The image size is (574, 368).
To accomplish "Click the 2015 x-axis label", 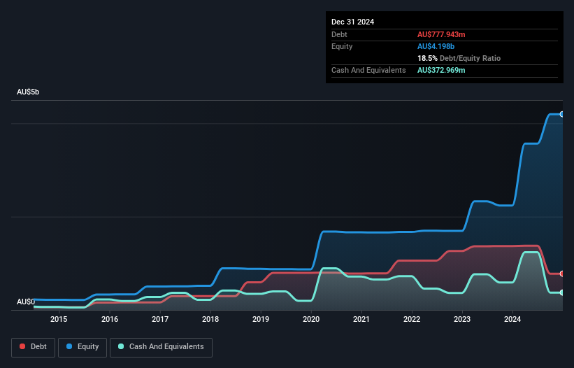I will tap(59, 319).
